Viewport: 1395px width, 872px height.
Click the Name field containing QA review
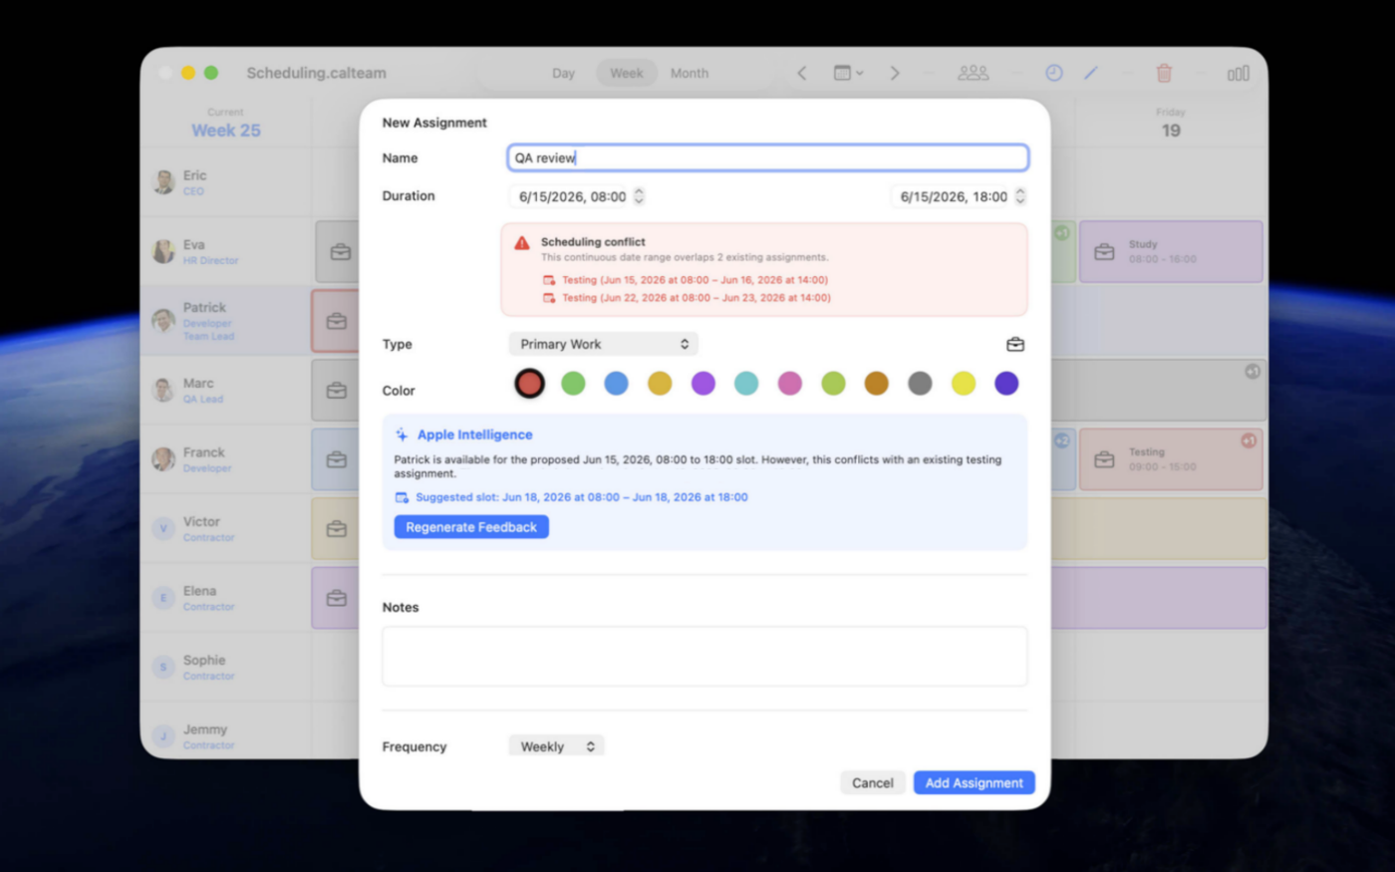[x=768, y=157]
